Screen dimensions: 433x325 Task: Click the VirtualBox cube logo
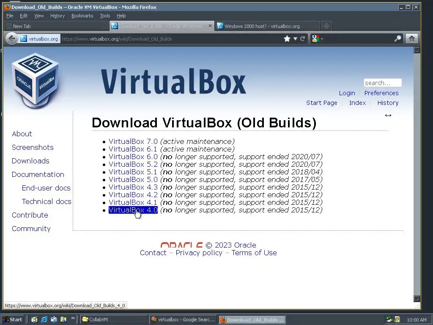tap(36, 80)
